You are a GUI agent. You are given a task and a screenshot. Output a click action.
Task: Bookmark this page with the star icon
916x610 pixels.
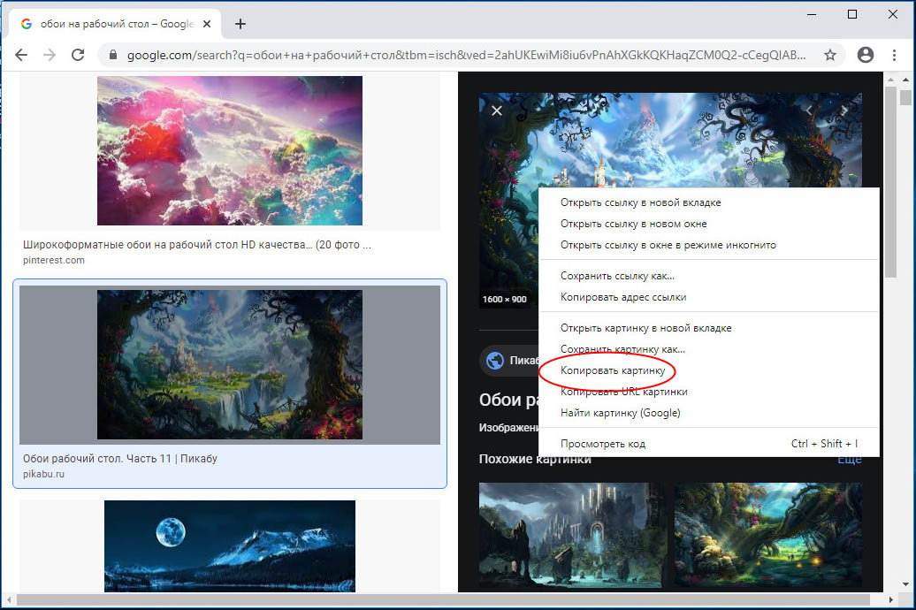[x=829, y=55]
